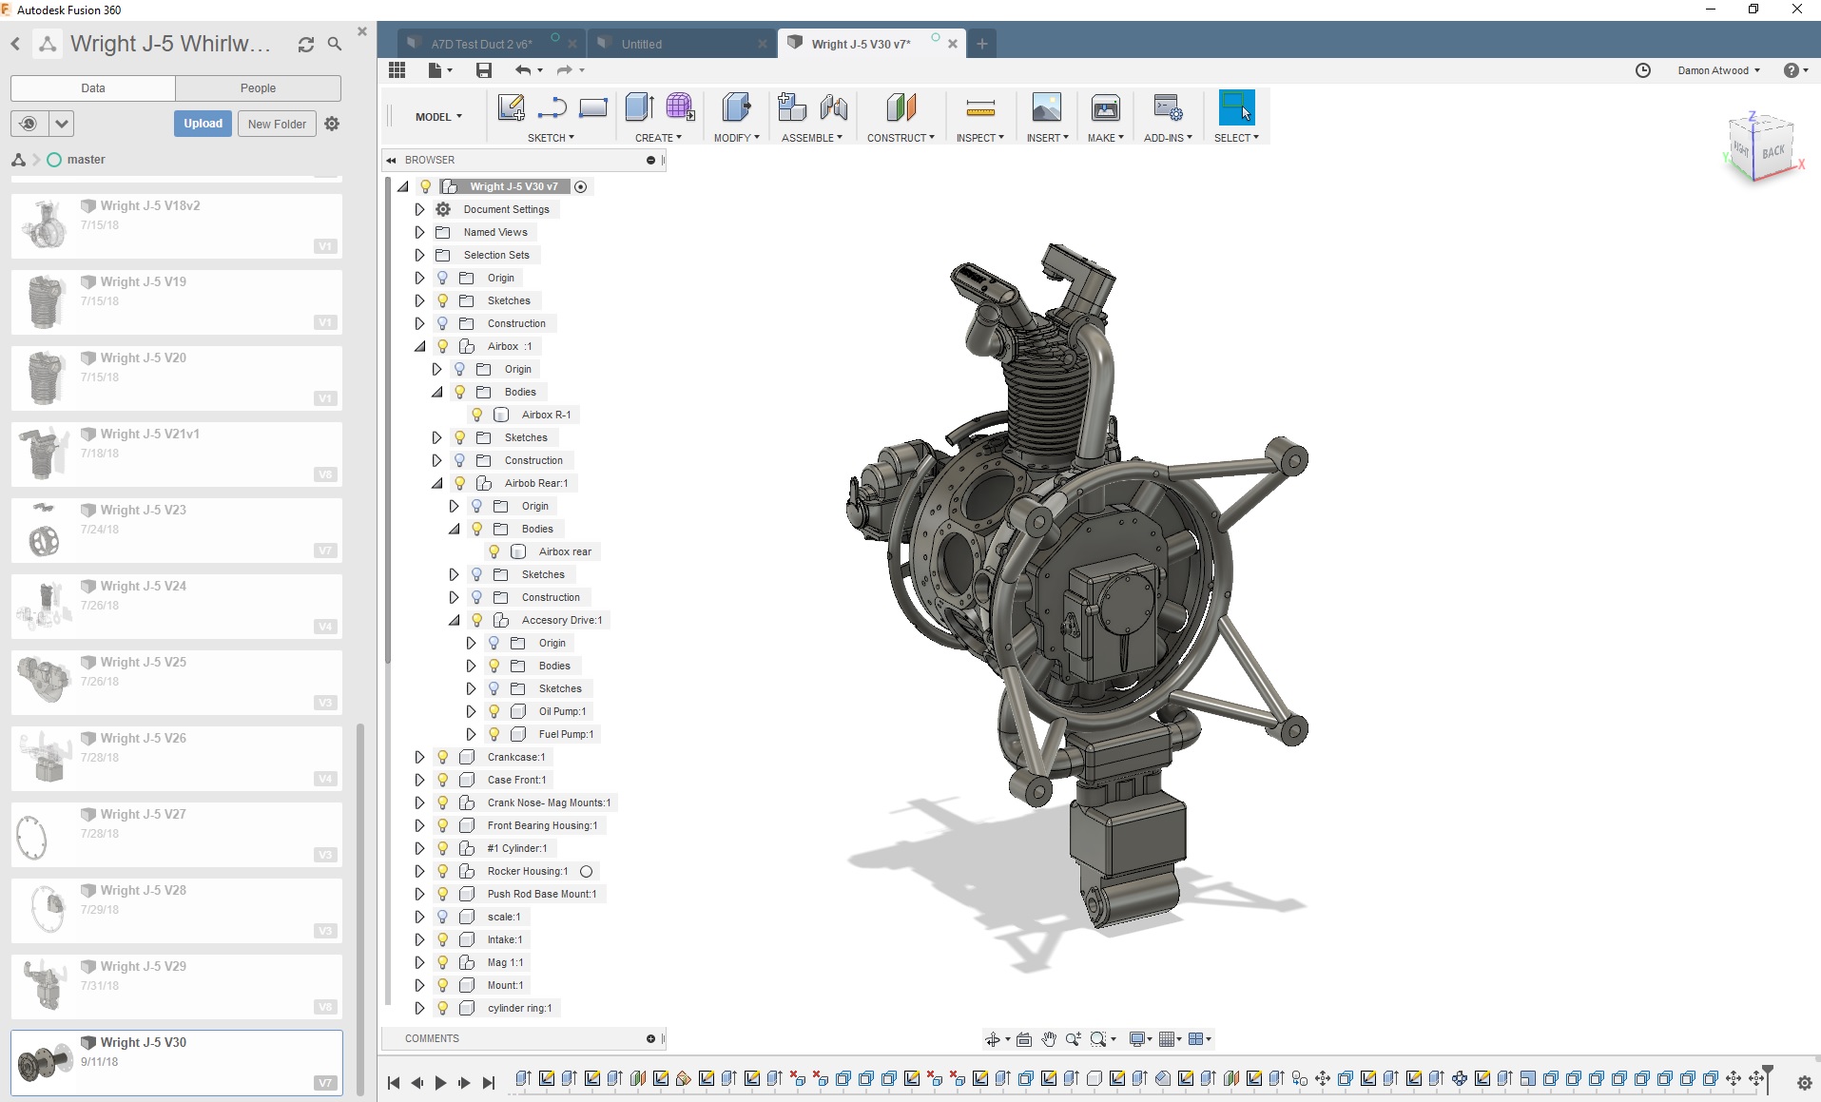The image size is (1821, 1102).
Task: Click the Pan hand navigation tool
Action: (x=1049, y=1039)
